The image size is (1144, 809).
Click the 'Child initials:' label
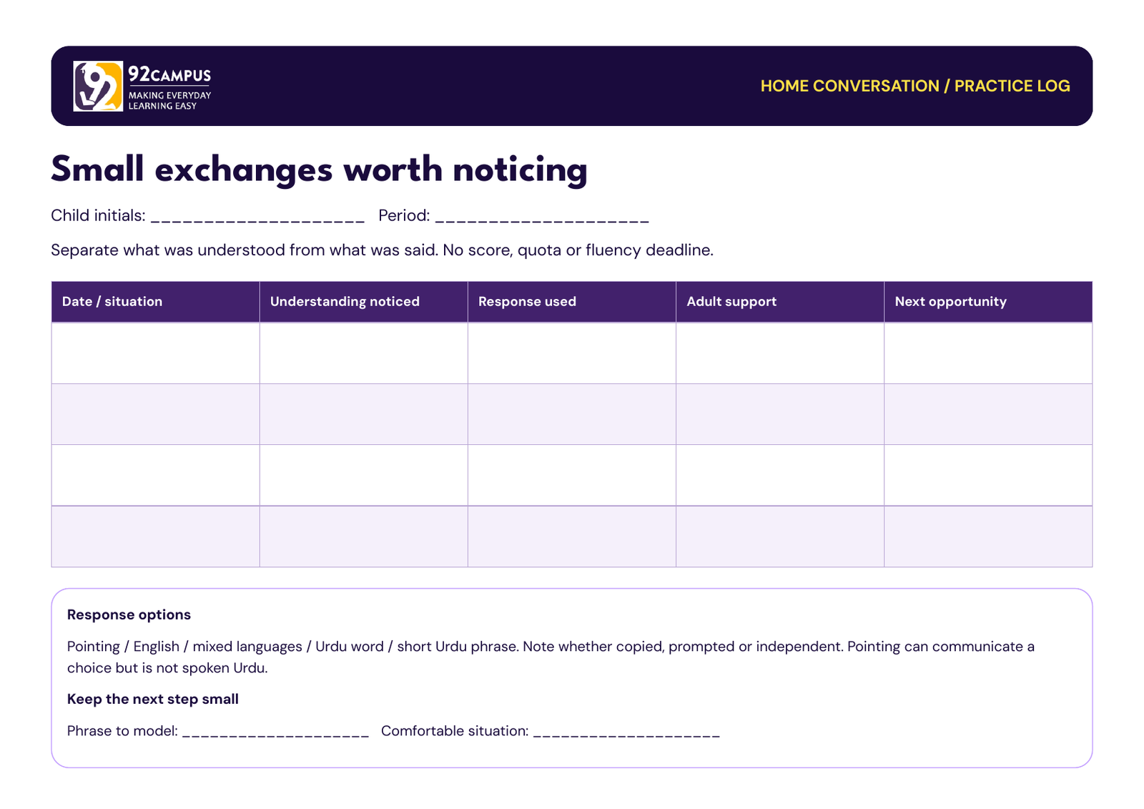pyautogui.click(x=98, y=216)
